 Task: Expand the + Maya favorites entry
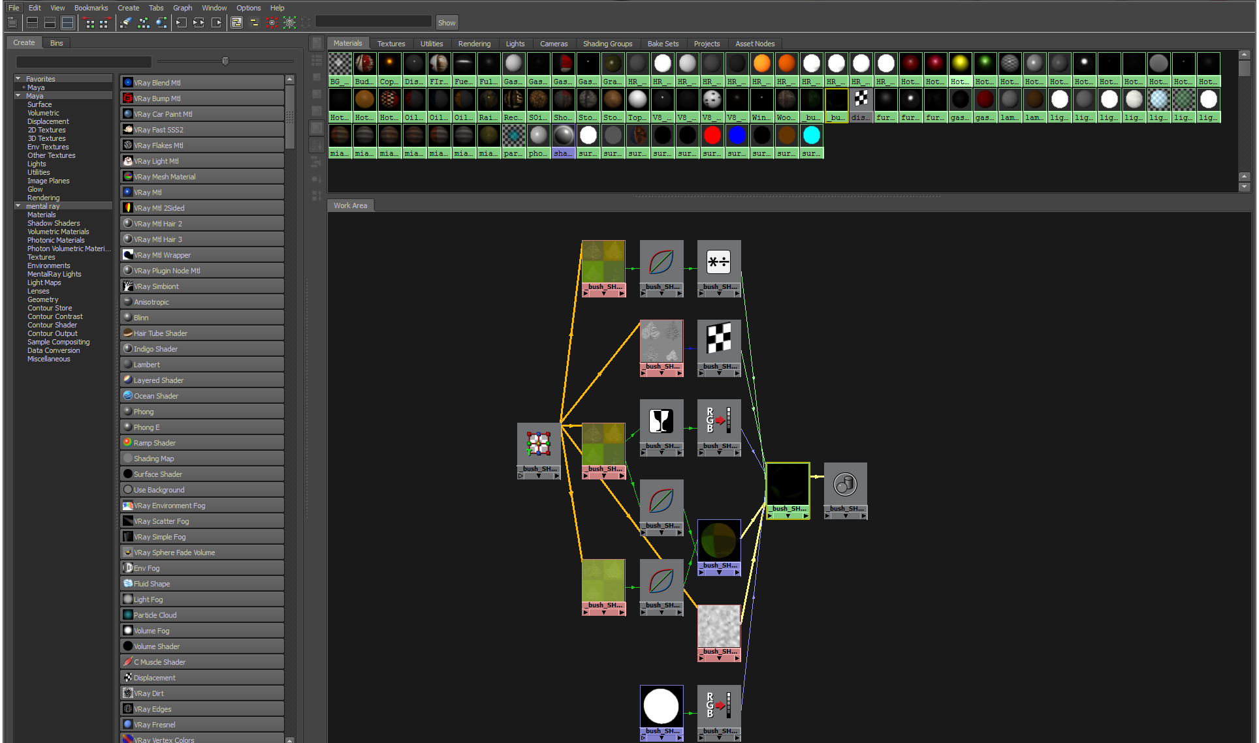point(24,87)
